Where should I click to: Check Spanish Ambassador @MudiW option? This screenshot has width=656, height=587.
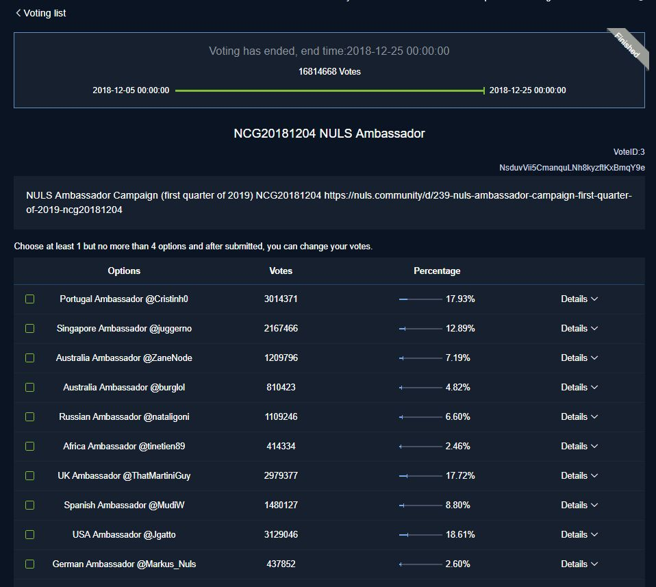coord(29,505)
